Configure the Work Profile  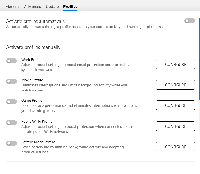click(175, 65)
